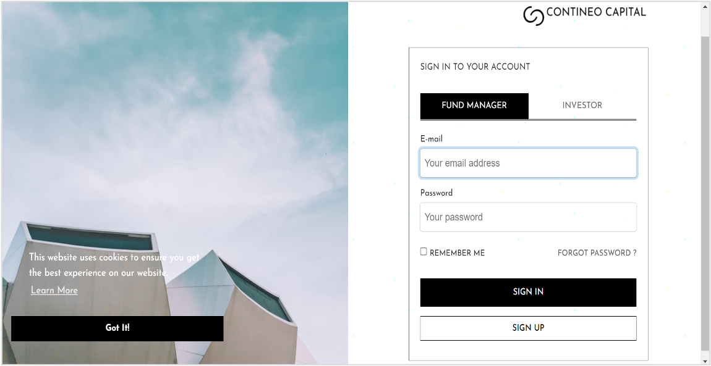The width and height of the screenshot is (711, 366).
Task: Dismiss cookie notice with Got It!
Action: click(117, 328)
